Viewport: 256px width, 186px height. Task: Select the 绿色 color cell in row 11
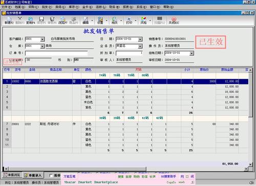click(x=88, y=145)
